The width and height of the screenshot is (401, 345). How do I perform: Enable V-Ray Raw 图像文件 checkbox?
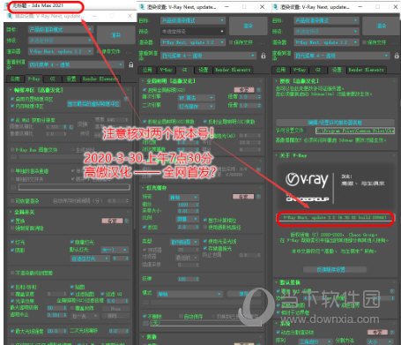[12, 150]
